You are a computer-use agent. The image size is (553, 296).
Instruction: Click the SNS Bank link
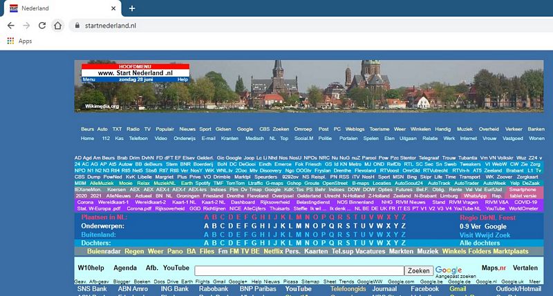click(x=92, y=289)
